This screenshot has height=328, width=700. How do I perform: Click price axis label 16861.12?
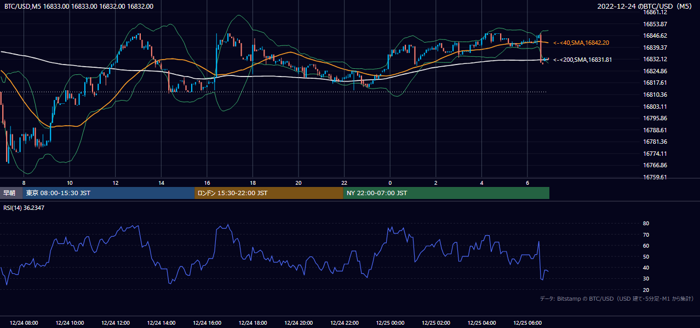click(655, 12)
